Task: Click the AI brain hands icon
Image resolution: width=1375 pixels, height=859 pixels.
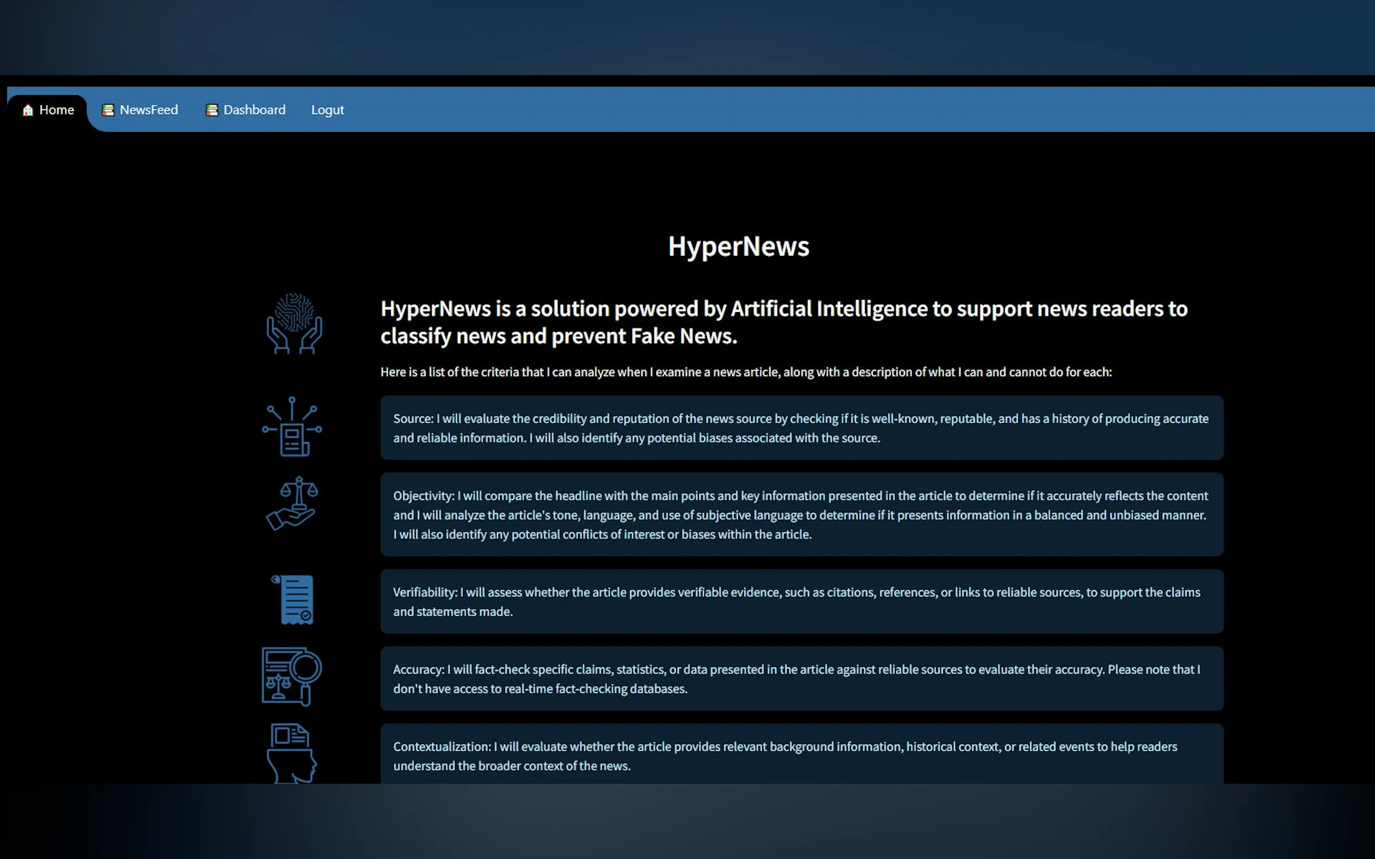Action: pyautogui.click(x=294, y=323)
